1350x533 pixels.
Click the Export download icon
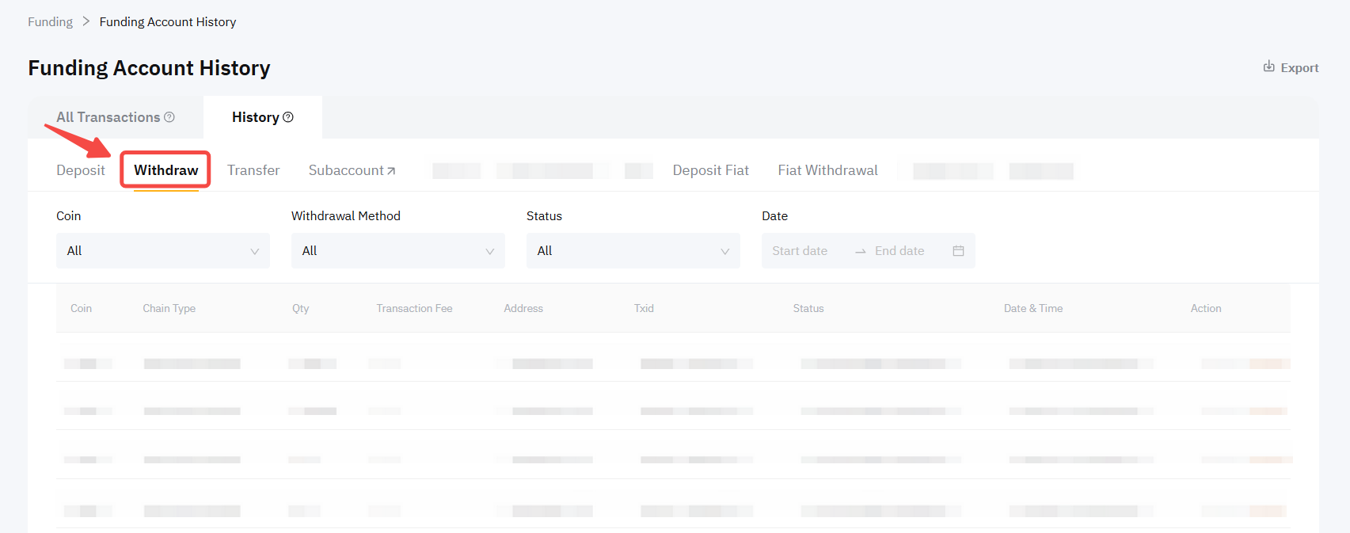pos(1268,67)
